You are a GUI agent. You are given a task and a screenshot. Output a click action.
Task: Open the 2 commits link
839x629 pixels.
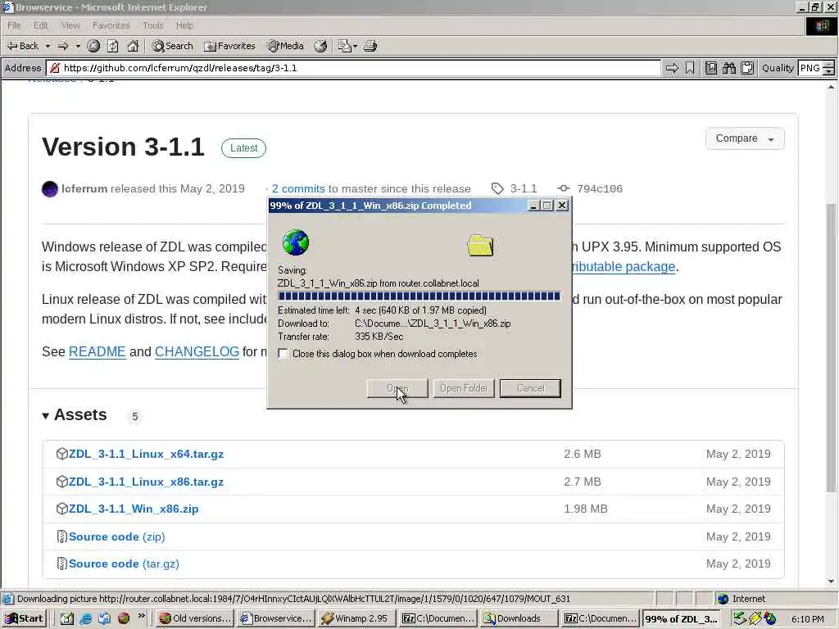click(x=298, y=189)
